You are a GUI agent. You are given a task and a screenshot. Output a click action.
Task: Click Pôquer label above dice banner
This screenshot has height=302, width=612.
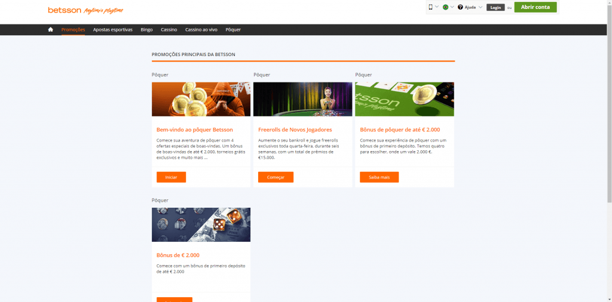coord(160,201)
